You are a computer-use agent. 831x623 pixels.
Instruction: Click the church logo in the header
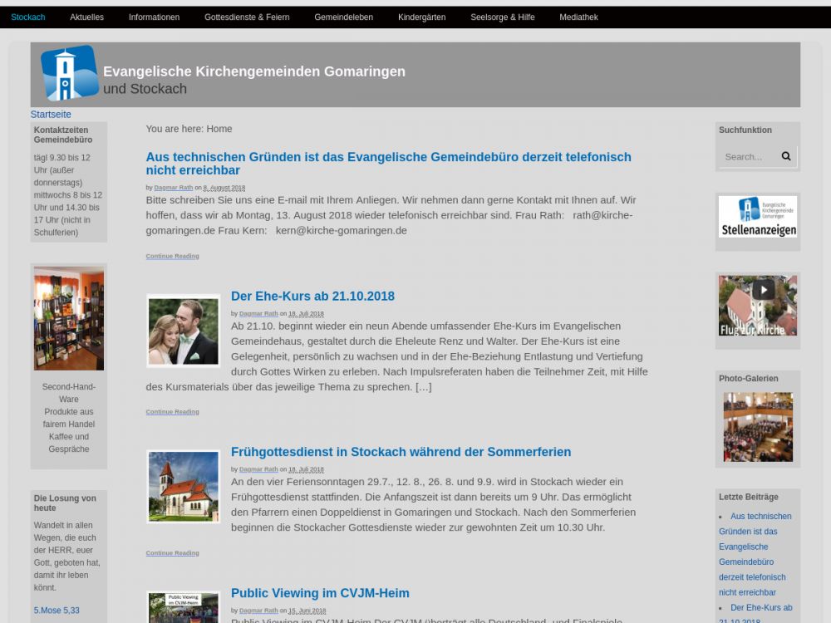point(69,73)
